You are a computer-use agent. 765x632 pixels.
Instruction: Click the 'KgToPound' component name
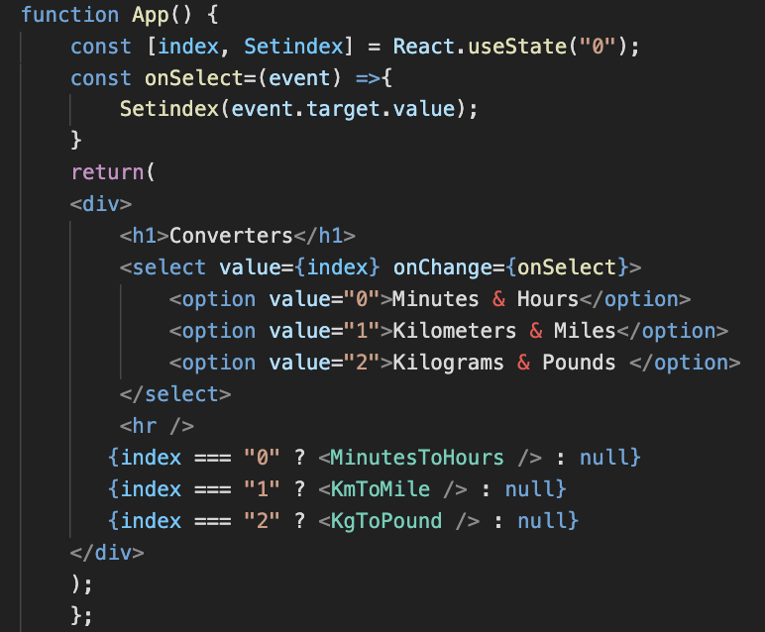click(386, 521)
